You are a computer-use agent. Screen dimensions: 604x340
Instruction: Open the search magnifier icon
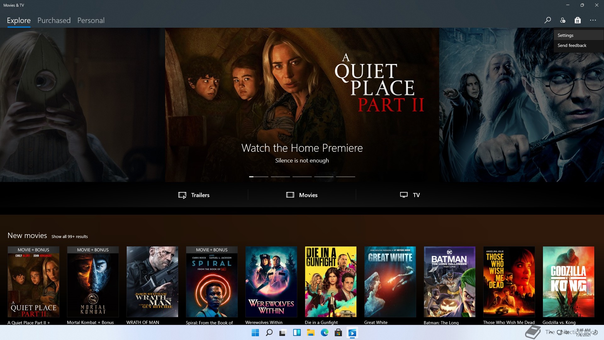point(548,20)
